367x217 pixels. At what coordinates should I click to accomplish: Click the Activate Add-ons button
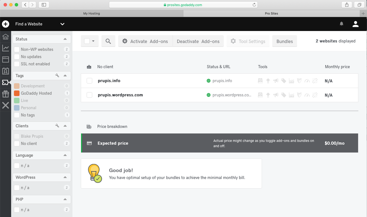coord(145,41)
